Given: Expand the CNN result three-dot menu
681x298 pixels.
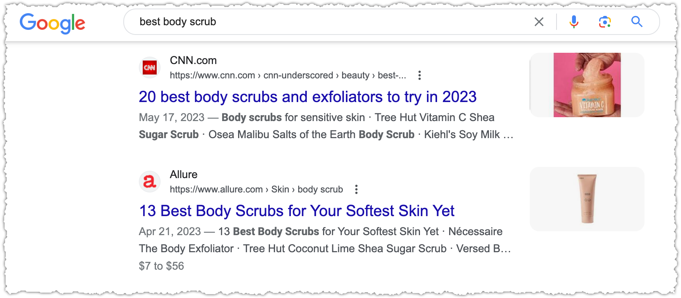Looking at the screenshot, I should pyautogui.click(x=419, y=75).
